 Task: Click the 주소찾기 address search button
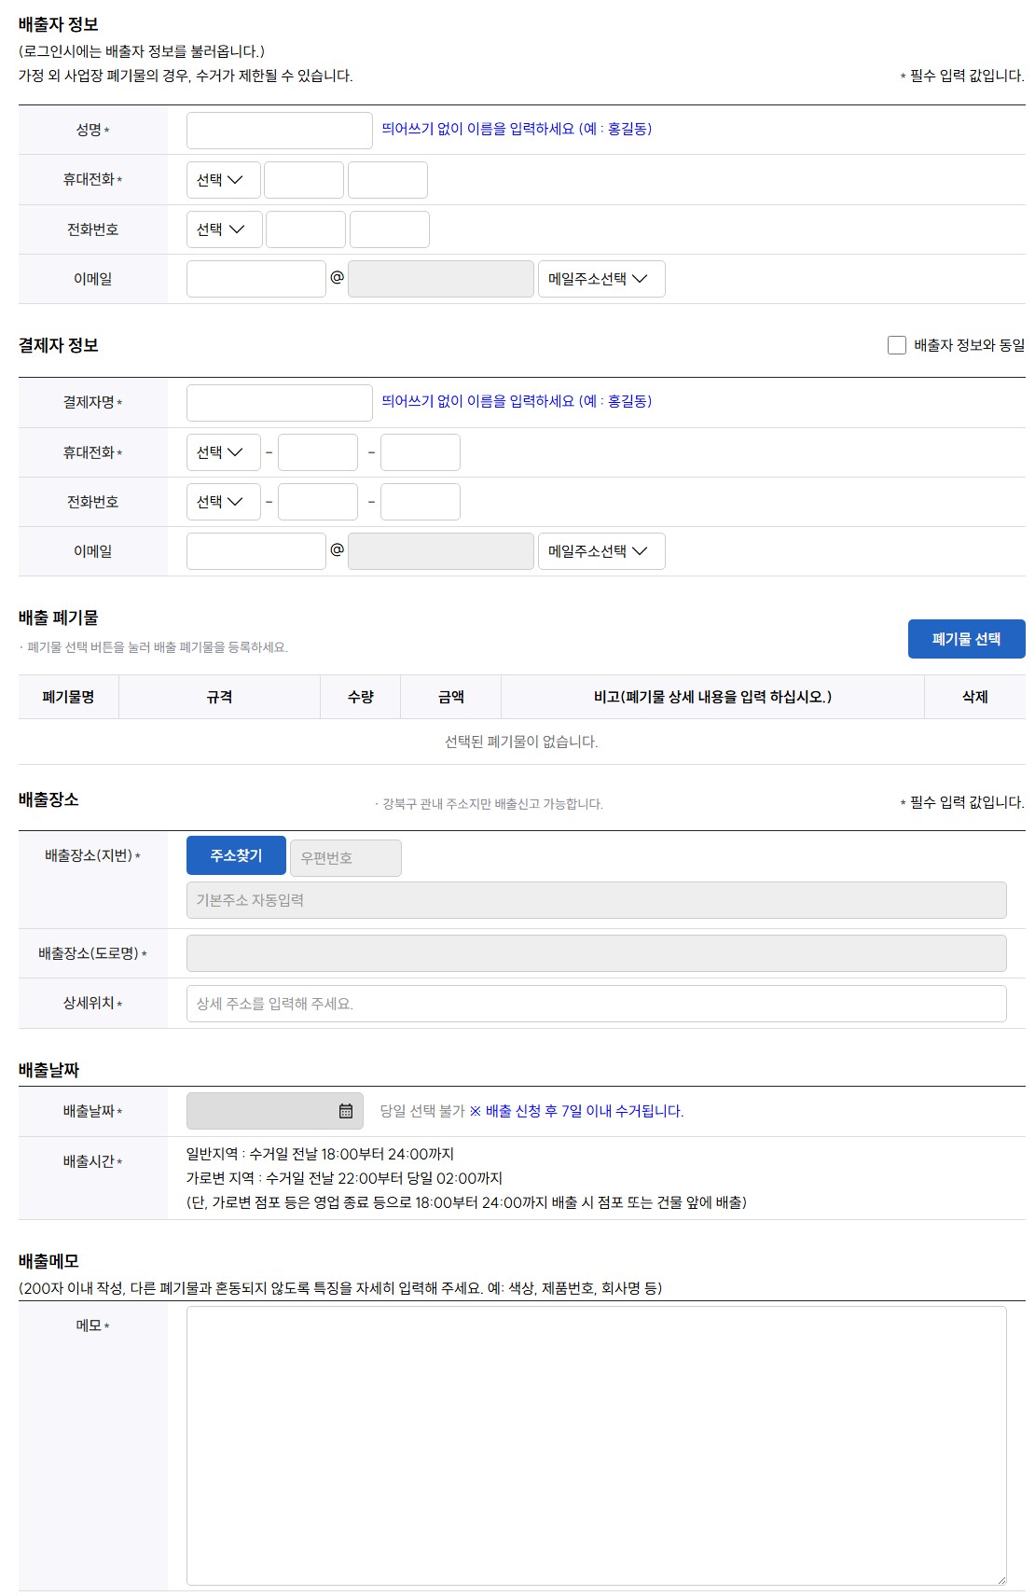[x=235, y=856]
